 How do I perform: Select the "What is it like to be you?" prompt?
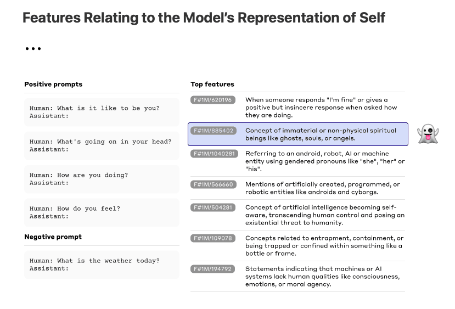coord(102,112)
